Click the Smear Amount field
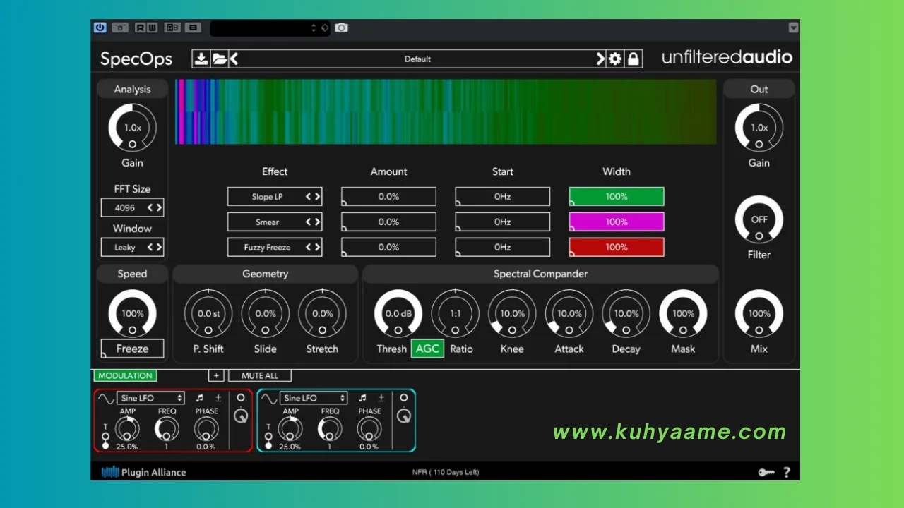Viewport: 904px width, 508px height. (388, 222)
